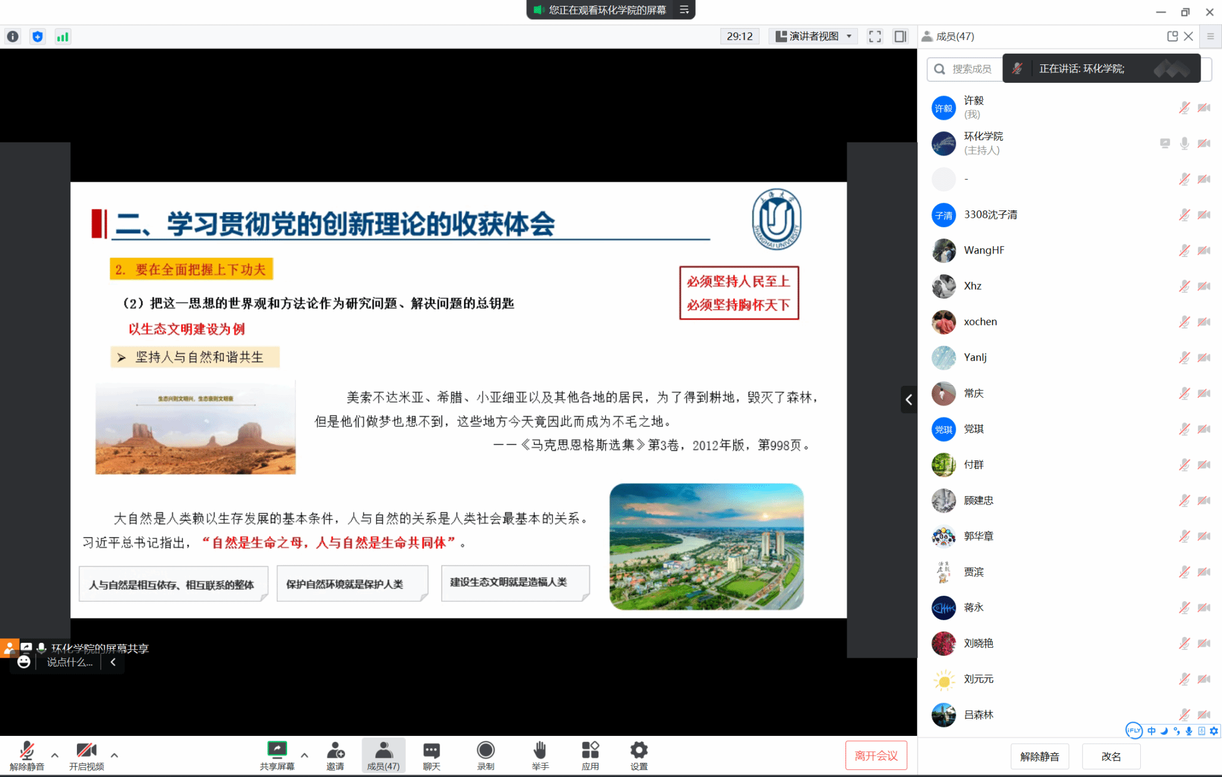Expand audio options arrow beside 解除静音
Image resolution: width=1222 pixels, height=777 pixels.
[x=55, y=755]
